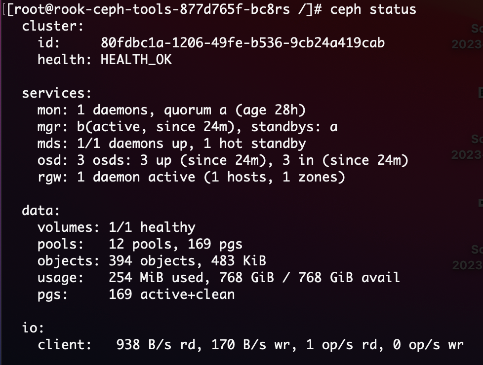
Task: Click the 'cluster:' section heading
Action: pos(53,26)
